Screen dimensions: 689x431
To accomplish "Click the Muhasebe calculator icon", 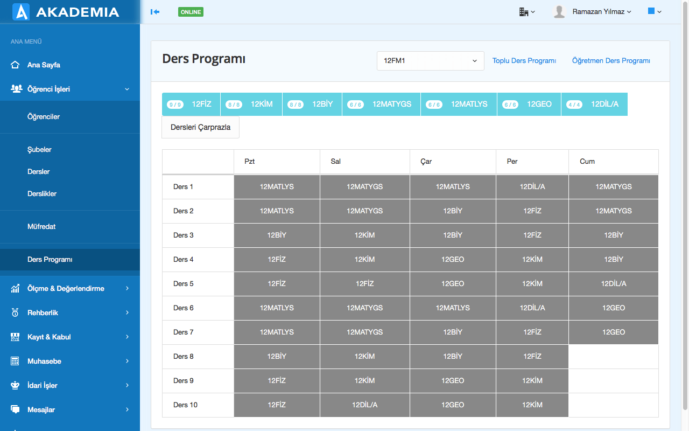I will pyautogui.click(x=16, y=361).
